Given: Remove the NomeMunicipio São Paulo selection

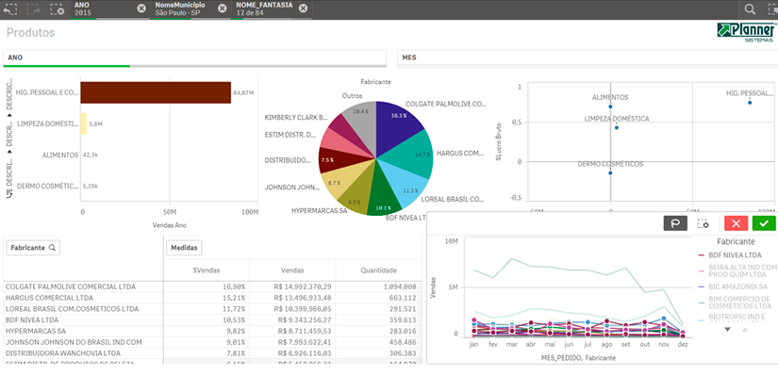Looking at the screenshot, I should click(x=223, y=8).
